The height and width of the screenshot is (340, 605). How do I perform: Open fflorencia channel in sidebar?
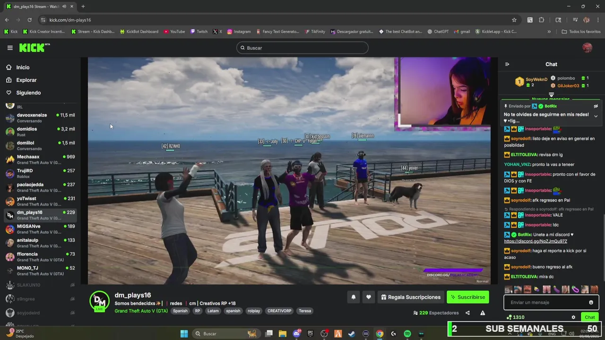[x=40, y=257]
